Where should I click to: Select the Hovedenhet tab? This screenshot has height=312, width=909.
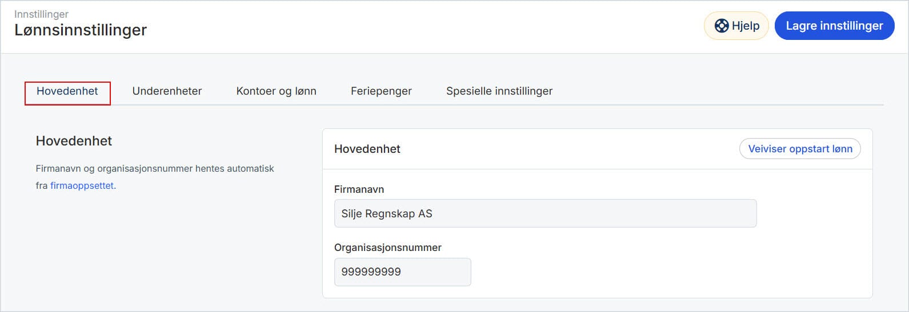point(67,91)
